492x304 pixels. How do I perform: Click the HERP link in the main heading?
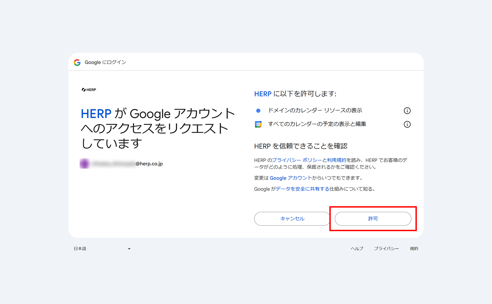tap(96, 114)
